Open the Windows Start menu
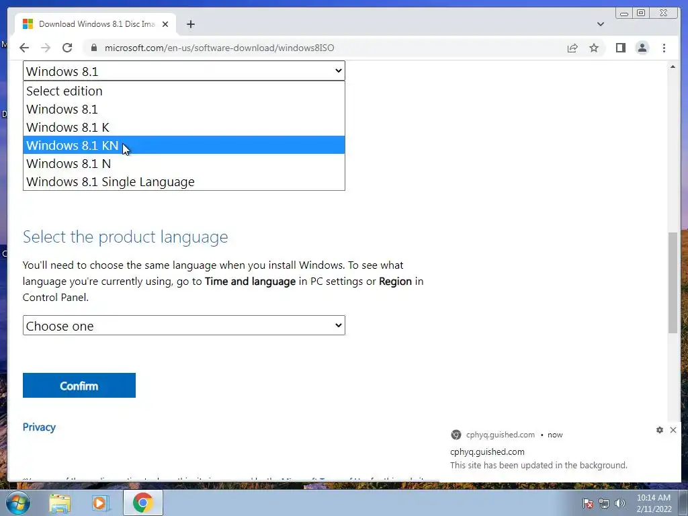 click(x=18, y=503)
